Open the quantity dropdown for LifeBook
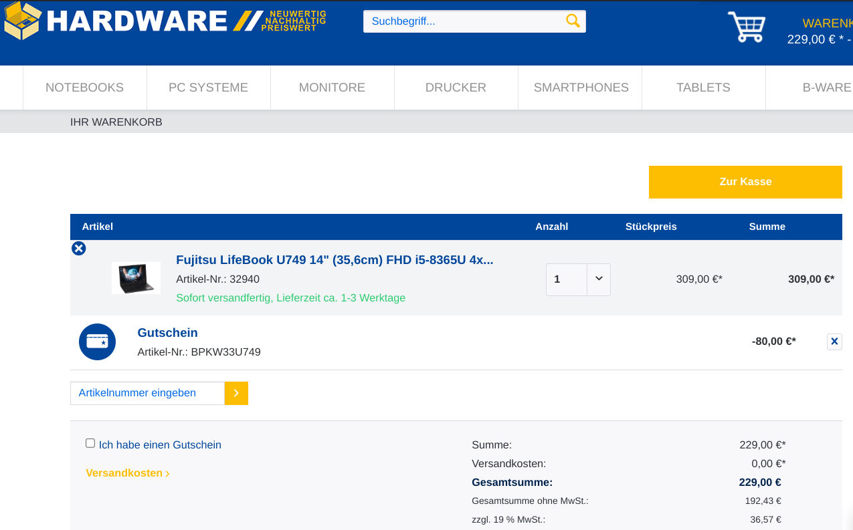The height and width of the screenshot is (530, 853). tap(599, 279)
